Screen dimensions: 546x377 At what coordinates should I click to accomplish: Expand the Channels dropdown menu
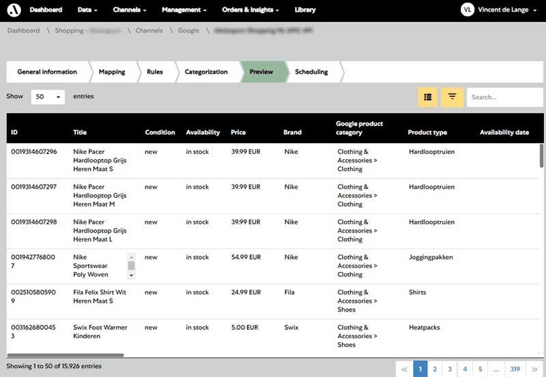click(130, 10)
